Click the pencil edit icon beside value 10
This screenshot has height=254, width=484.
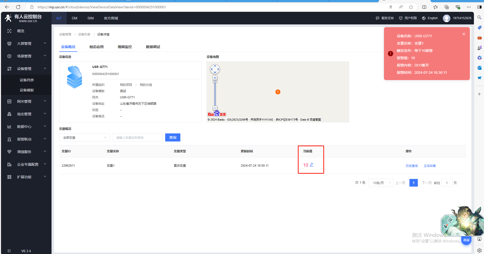coord(312,165)
